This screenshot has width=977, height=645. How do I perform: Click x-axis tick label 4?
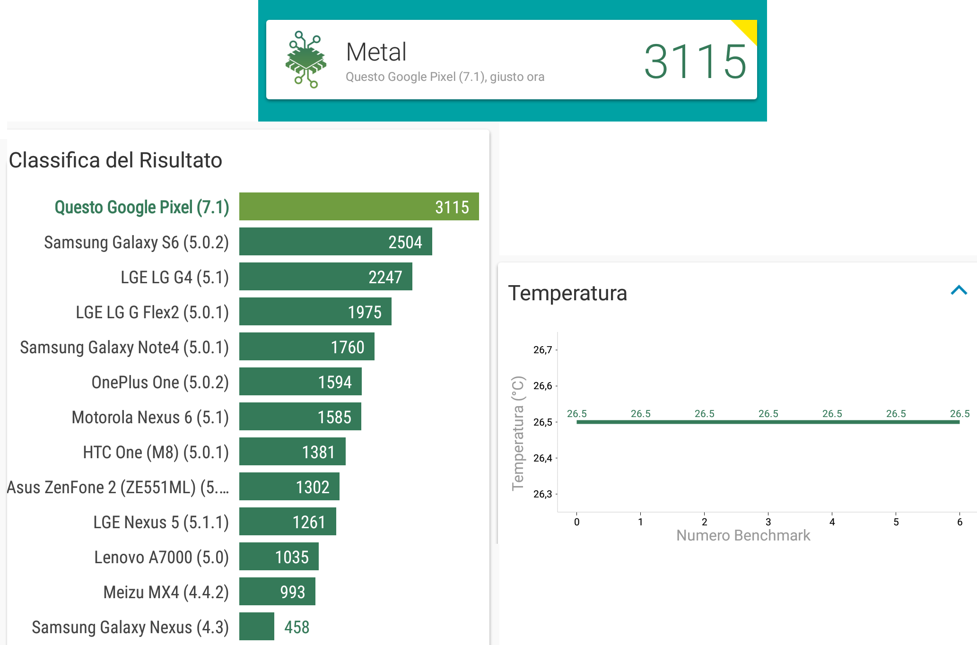pyautogui.click(x=832, y=522)
